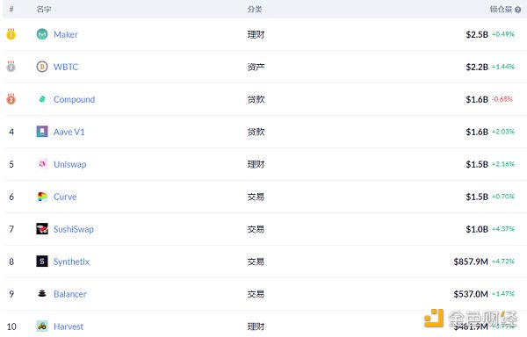Click the help icon beside 锁仓量
The image size is (527, 337).
(x=518, y=10)
